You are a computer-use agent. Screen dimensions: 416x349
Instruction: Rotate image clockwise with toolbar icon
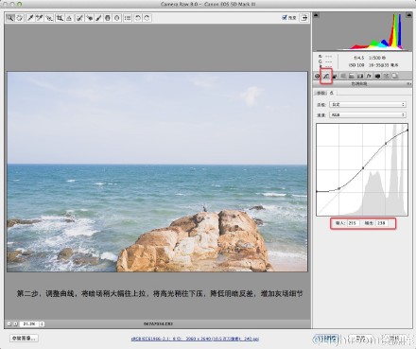coord(147,18)
